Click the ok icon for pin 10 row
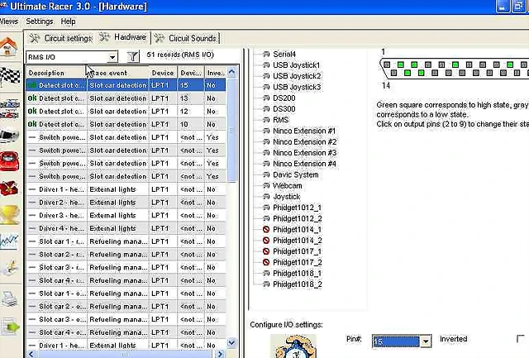This screenshot has width=529, height=358. (32, 124)
